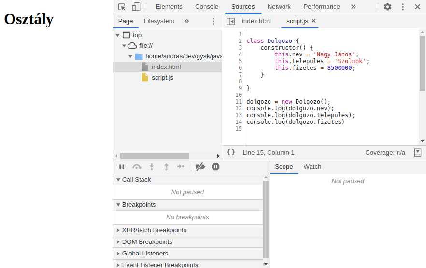Screen dimensions: 426x268
Task: Click navigator scrollbar right arrow
Action: tap(218, 156)
